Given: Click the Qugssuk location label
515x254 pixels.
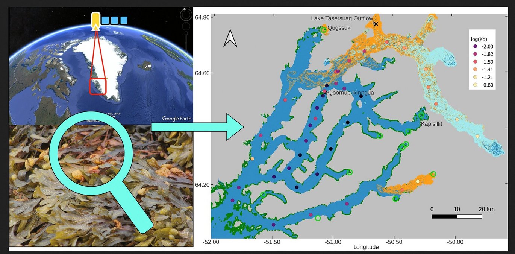Looking at the screenshot, I should 339,28.
